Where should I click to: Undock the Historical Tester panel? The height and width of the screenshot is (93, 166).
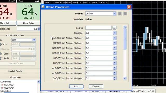coord(149,91)
